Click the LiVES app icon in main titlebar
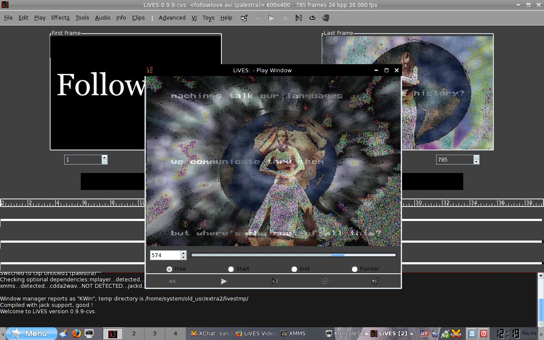The width and height of the screenshot is (544, 340). click(x=5, y=5)
